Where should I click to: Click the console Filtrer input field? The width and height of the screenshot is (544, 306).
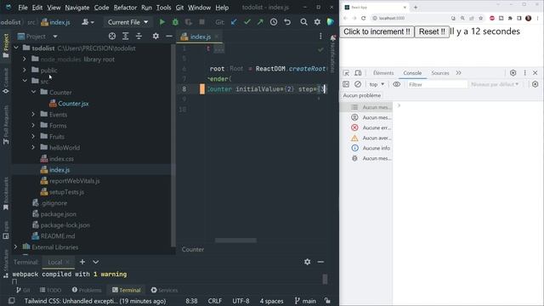[437, 84]
